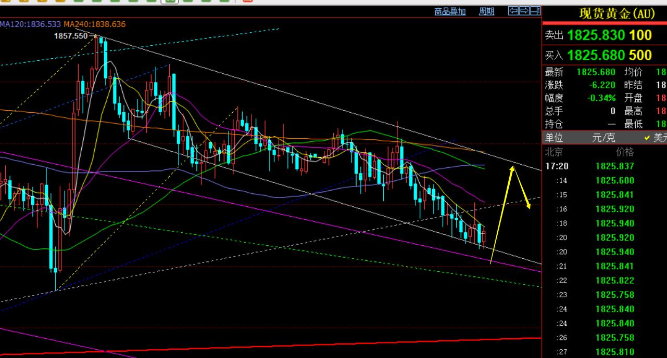Click the 单位 unit label

click(554, 138)
